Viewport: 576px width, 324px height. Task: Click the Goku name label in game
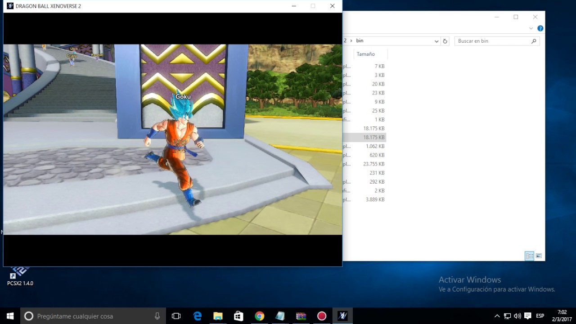point(183,97)
